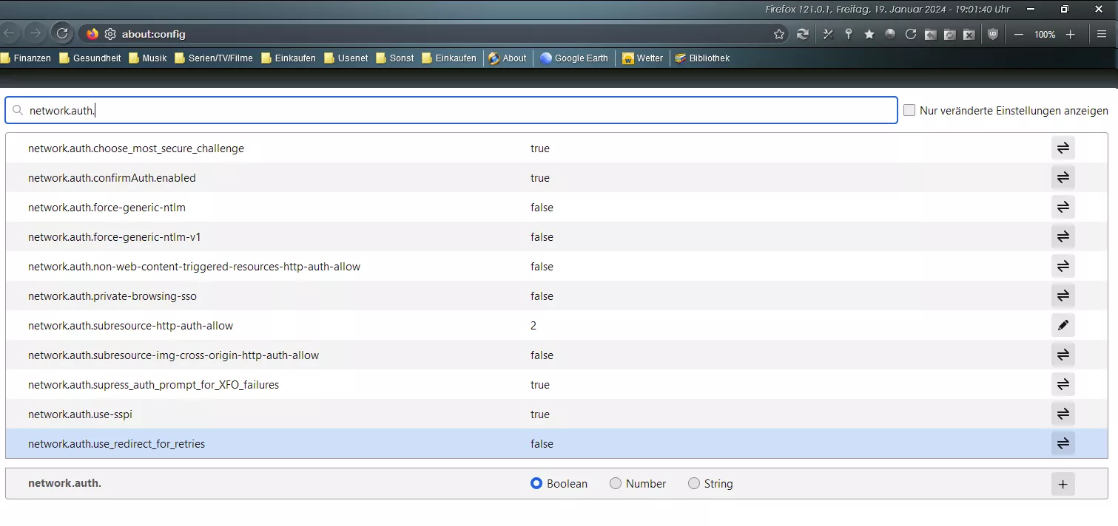This screenshot has height=526, width=1118.
Task: Open the Google Earth bookmark
Action: [x=574, y=58]
